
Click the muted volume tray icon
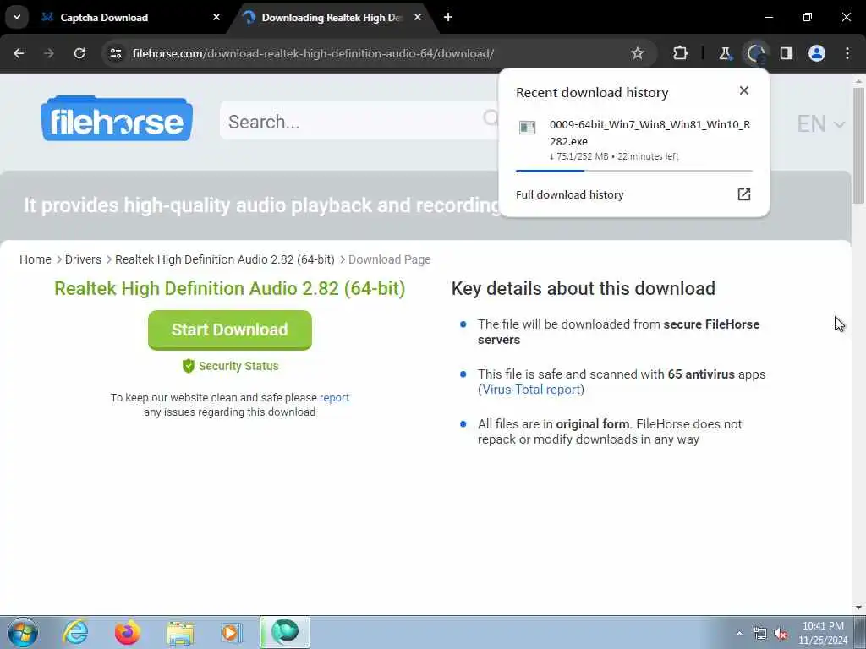[x=781, y=634]
